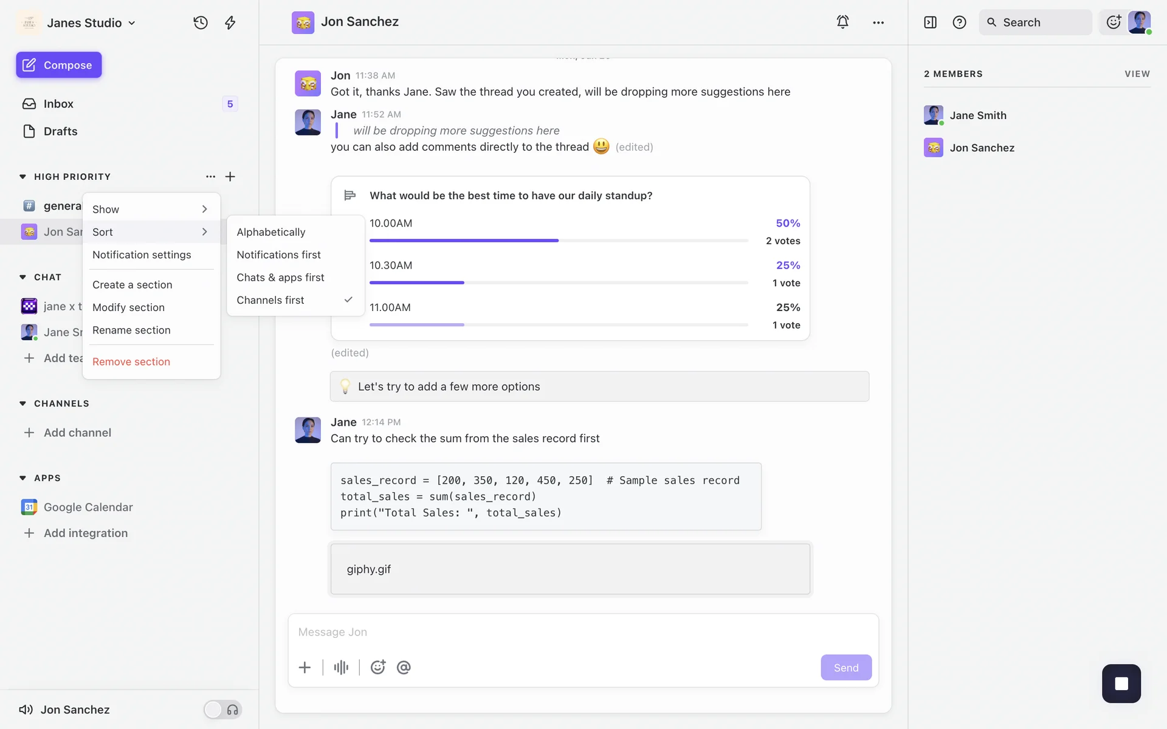
Task: Open notification bell for Jon Sanchez
Action: pos(842,22)
